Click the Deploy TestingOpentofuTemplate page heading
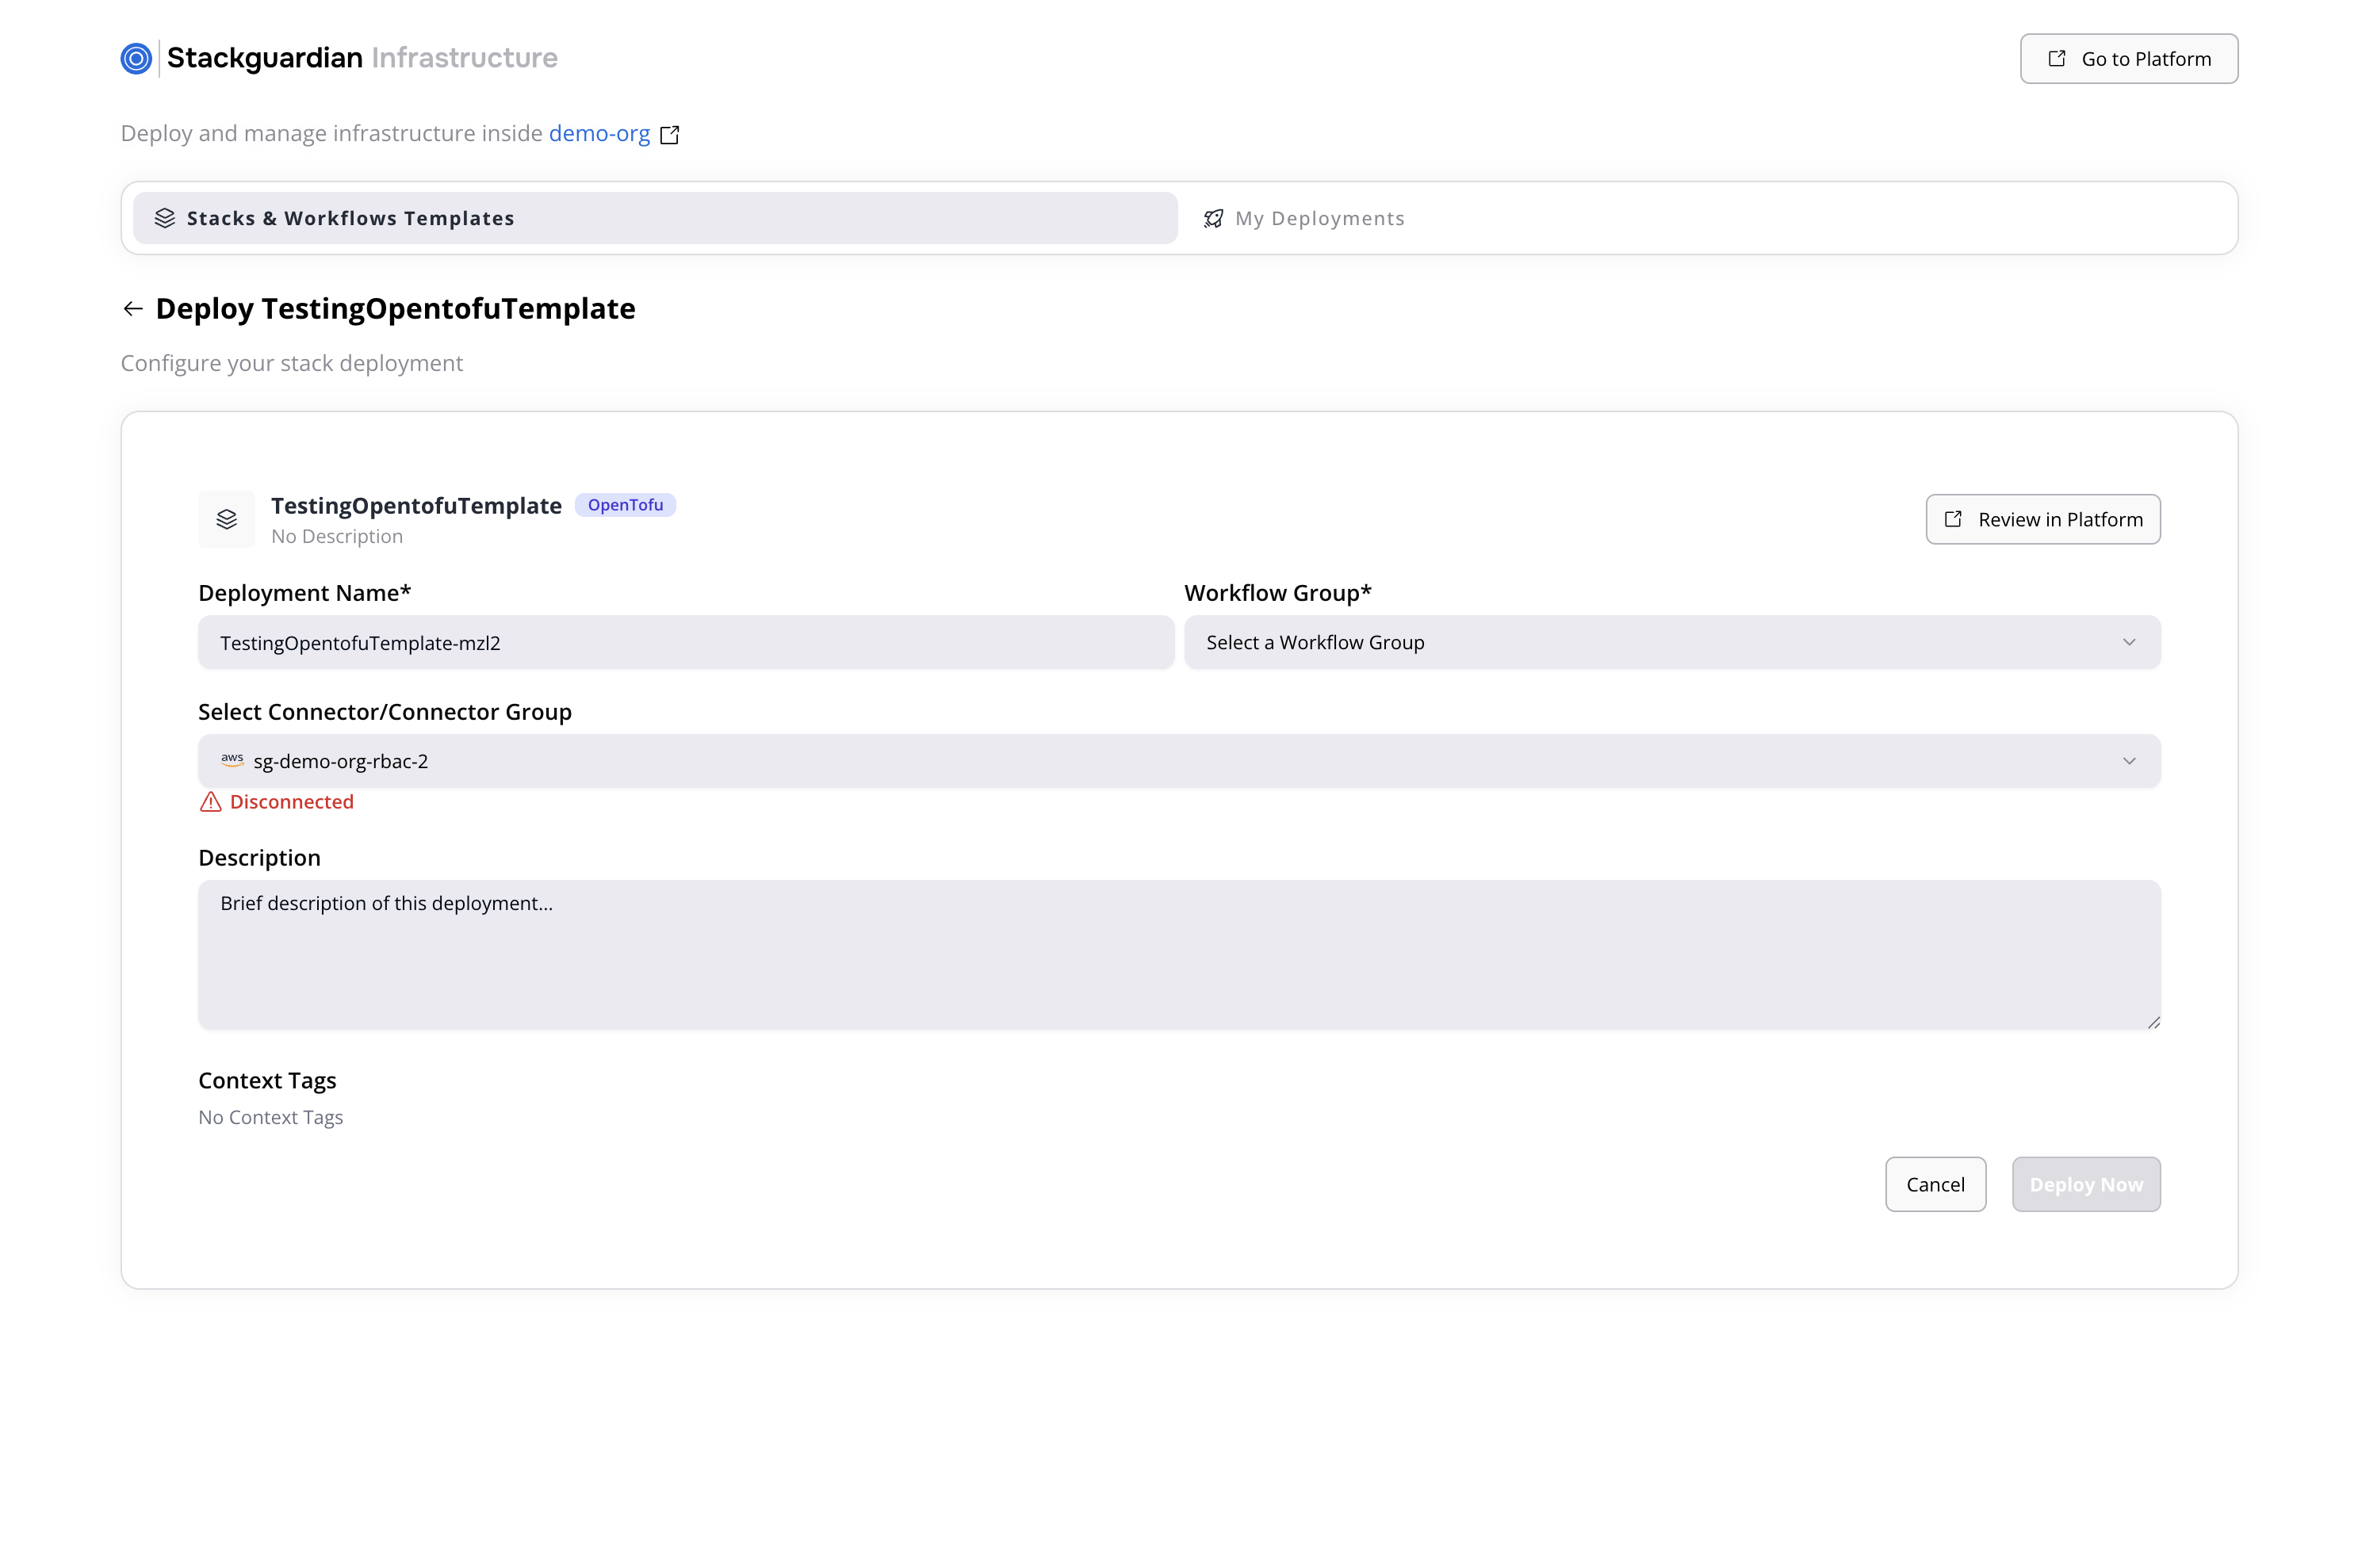This screenshot has width=2358, height=1568. [395, 308]
